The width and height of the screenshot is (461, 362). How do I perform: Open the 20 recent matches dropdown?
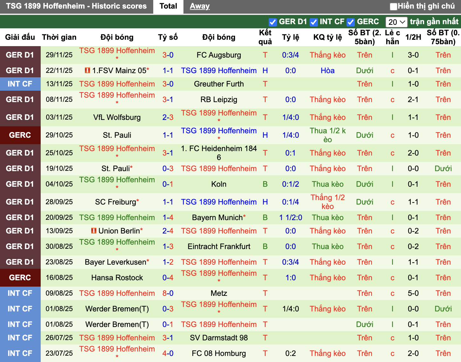click(396, 22)
